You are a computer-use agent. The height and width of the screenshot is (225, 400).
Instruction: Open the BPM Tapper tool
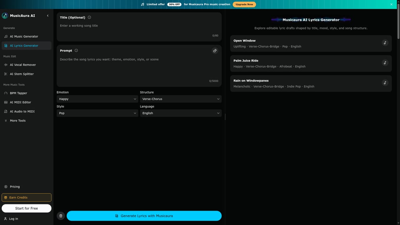pos(27,93)
